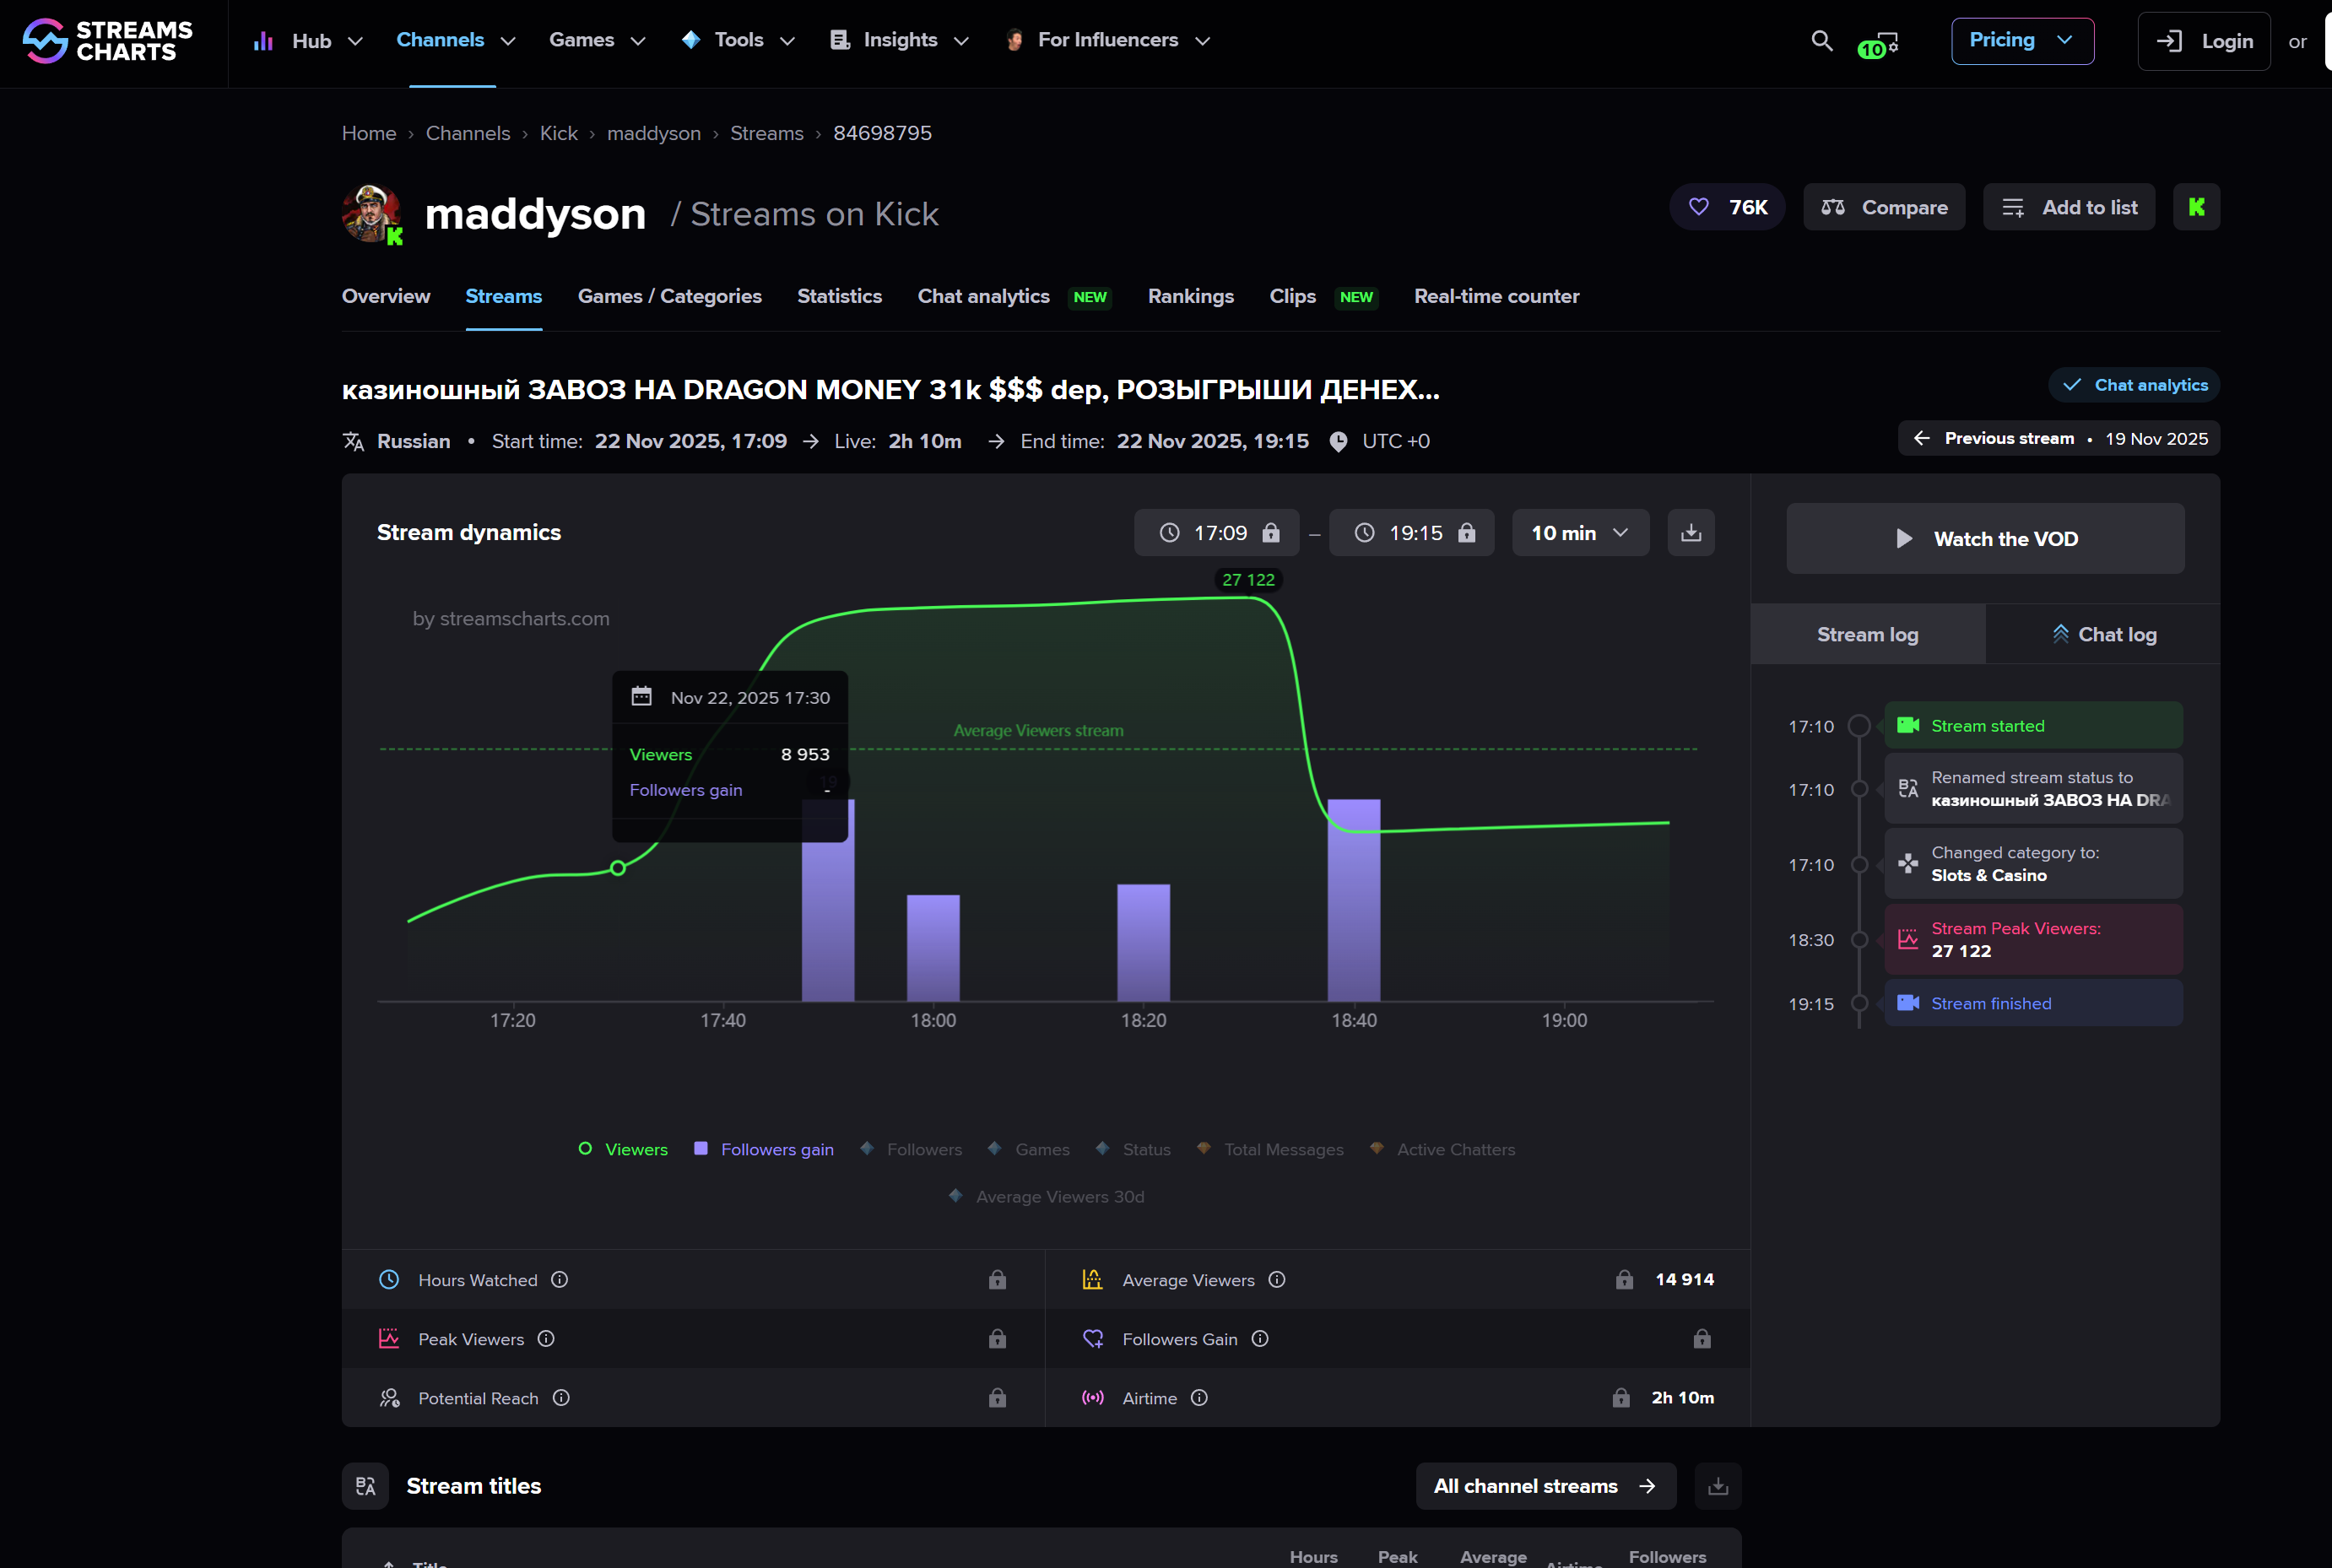Open Streams Charts logo homepage
2332x1568 pixels.
[x=108, y=41]
